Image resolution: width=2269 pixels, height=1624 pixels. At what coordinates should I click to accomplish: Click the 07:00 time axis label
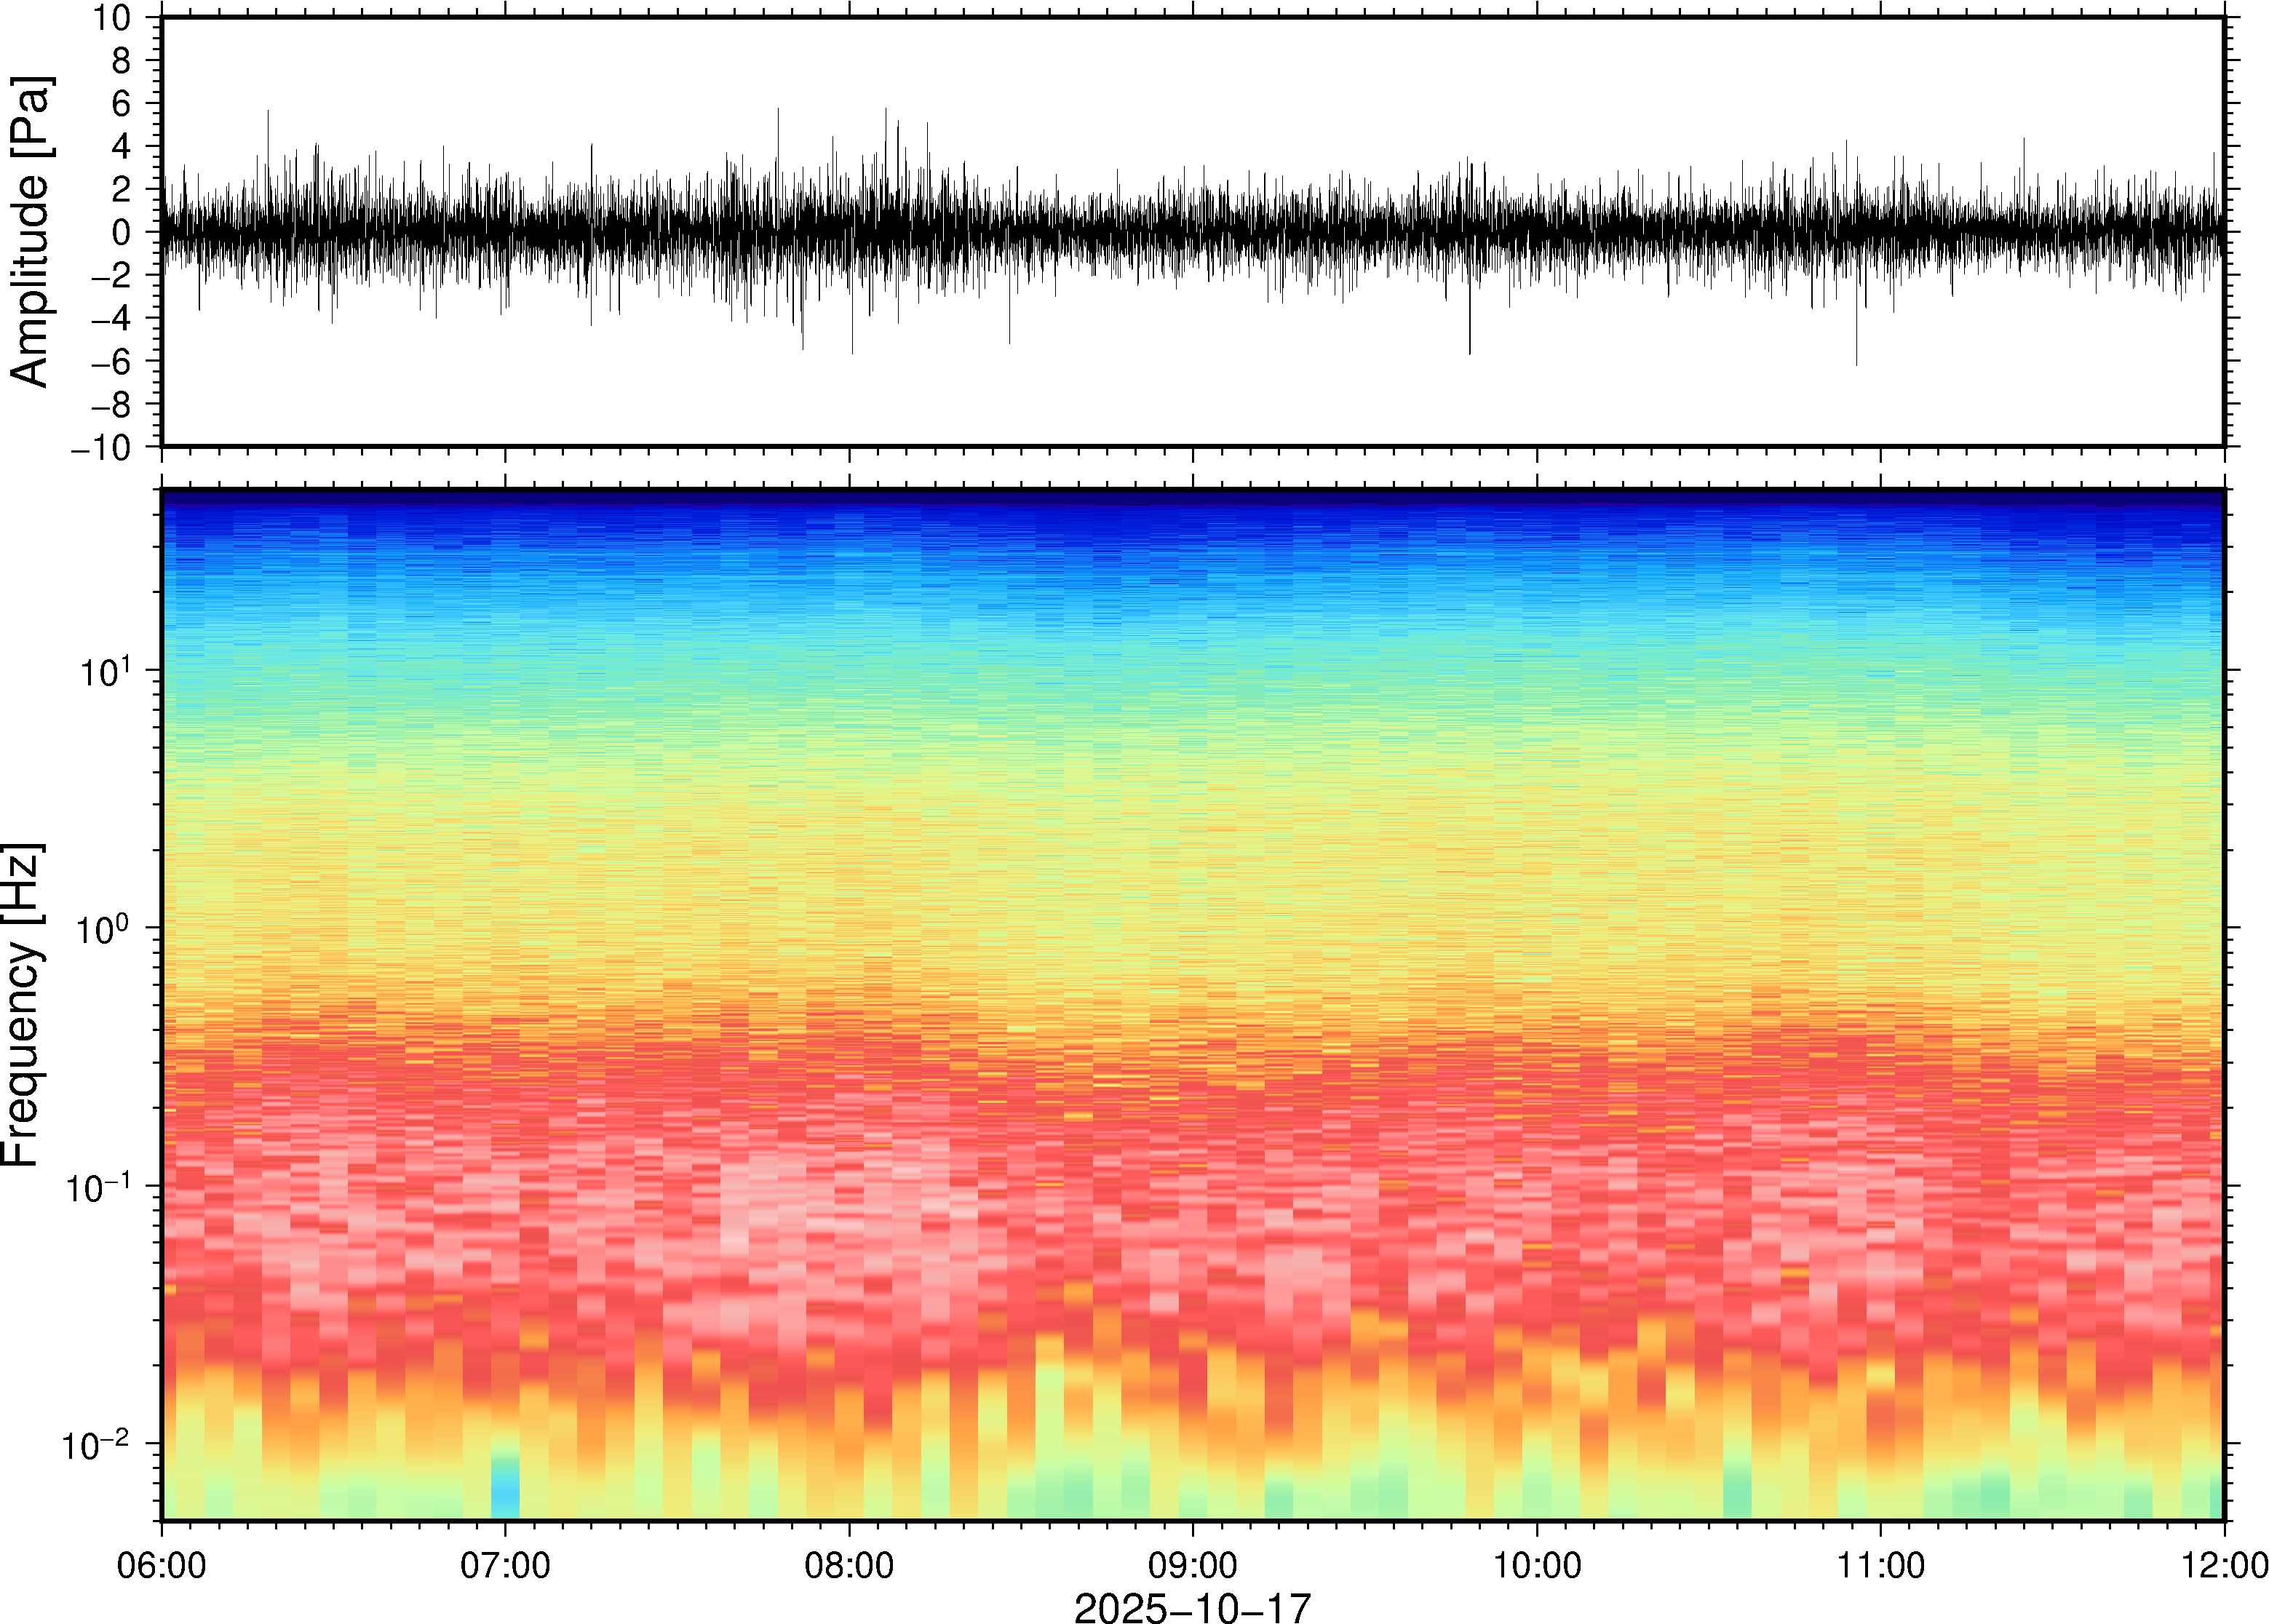pos(504,1565)
